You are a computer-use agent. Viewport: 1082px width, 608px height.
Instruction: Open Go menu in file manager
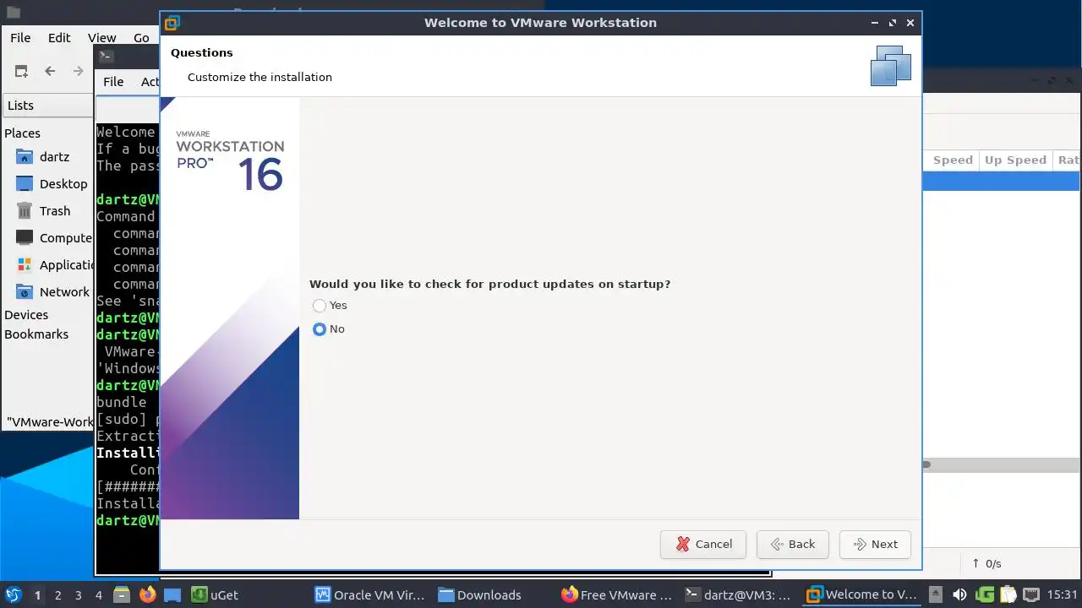141,37
